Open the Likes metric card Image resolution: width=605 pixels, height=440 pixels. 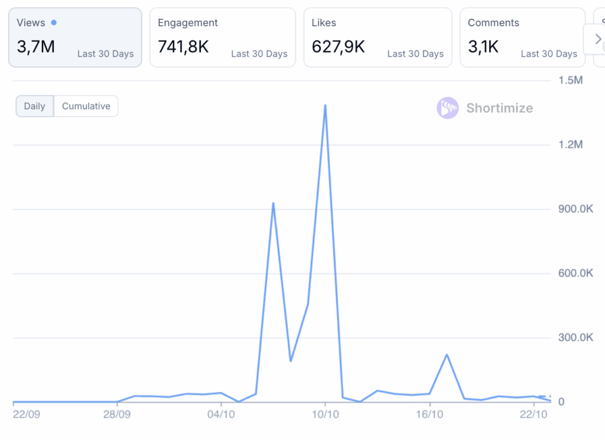(378, 37)
